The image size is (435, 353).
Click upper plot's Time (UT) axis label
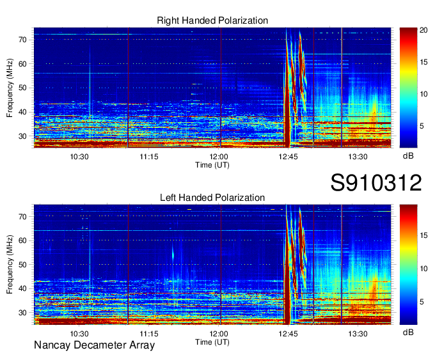[212, 165]
